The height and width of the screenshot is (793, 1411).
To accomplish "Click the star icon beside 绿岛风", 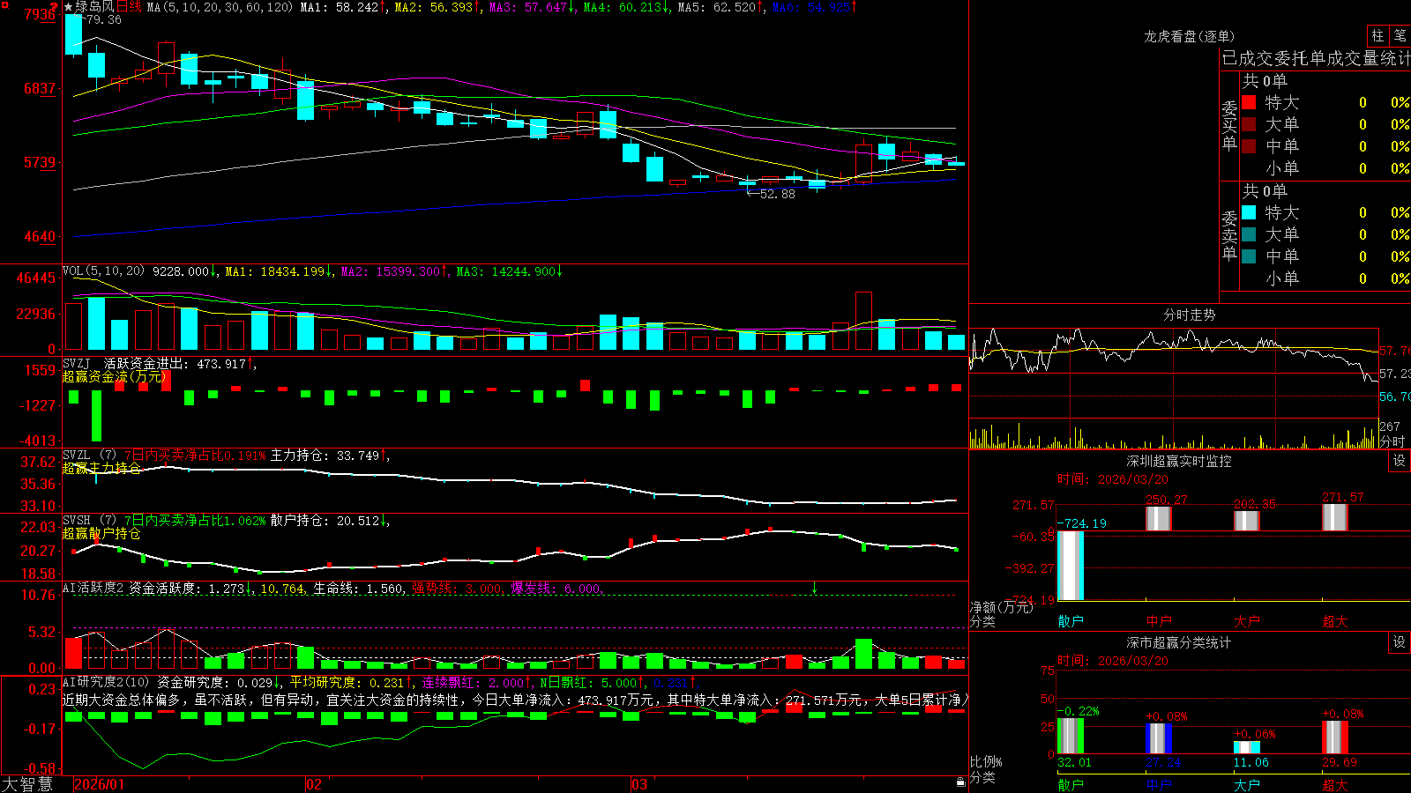I will point(68,7).
